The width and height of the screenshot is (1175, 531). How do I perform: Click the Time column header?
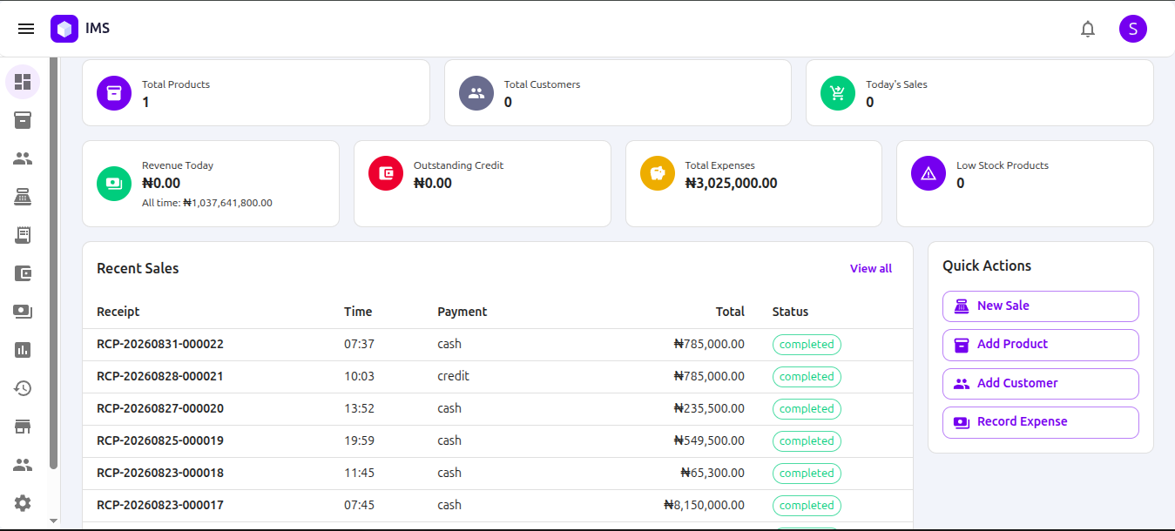pyautogui.click(x=358, y=312)
